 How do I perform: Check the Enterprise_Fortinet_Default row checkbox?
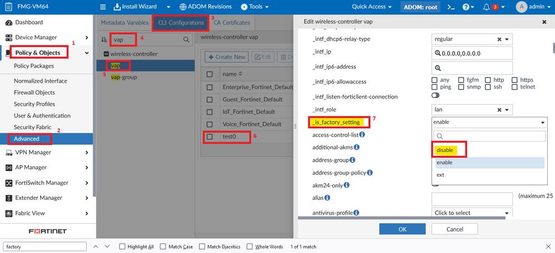209,87
